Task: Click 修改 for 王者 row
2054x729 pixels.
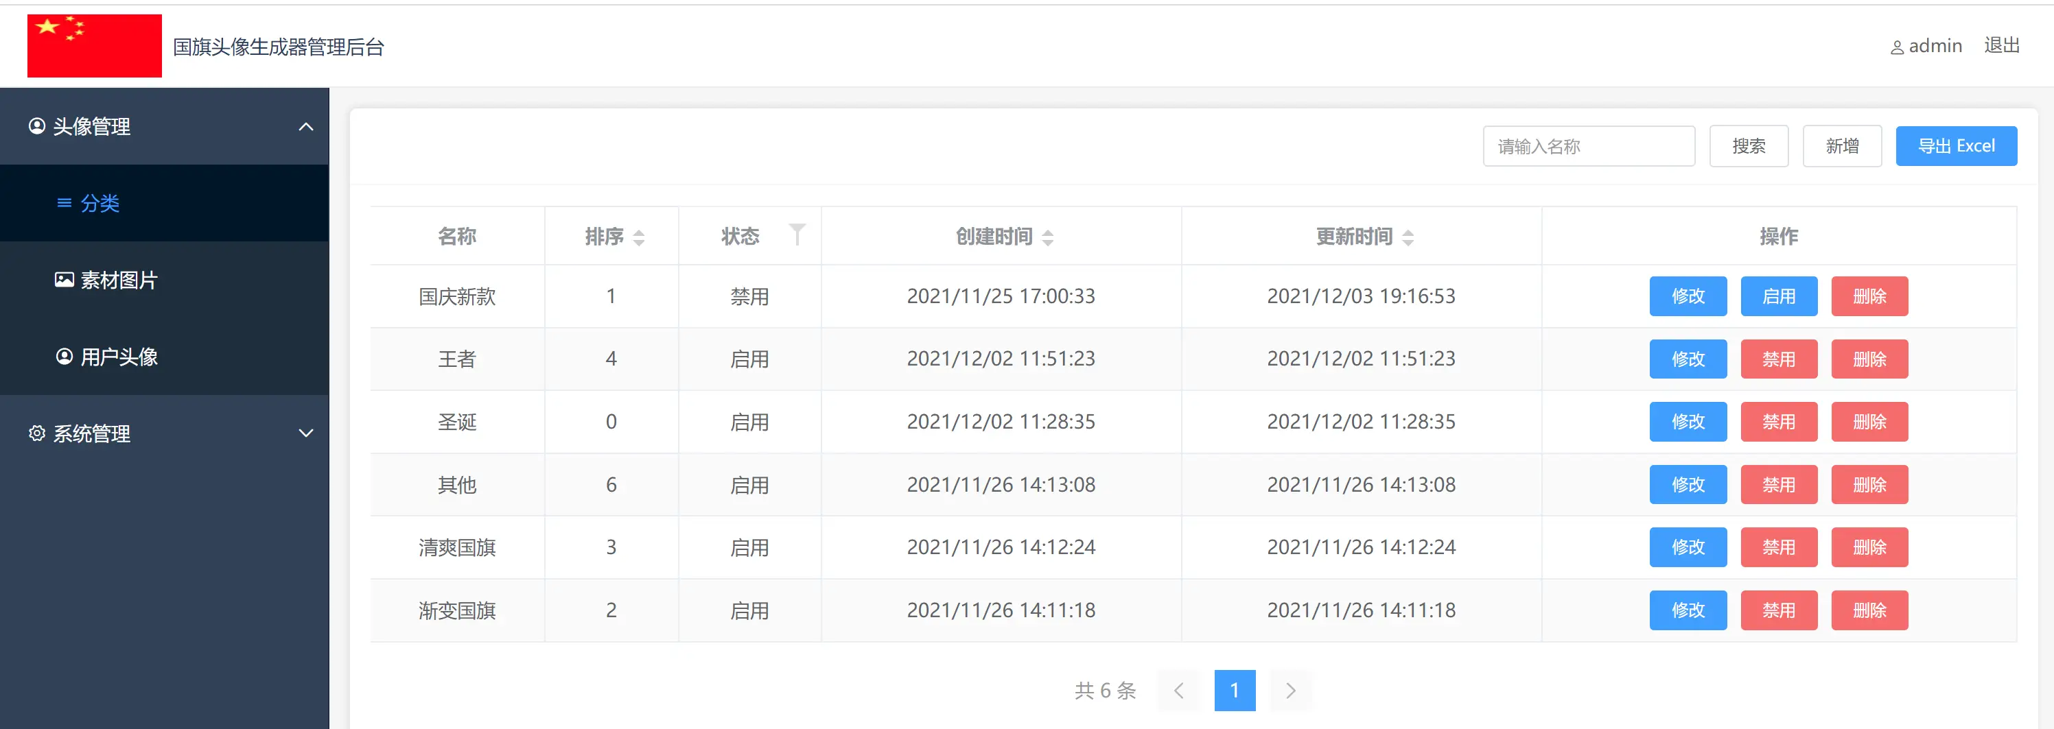Action: click(1688, 359)
